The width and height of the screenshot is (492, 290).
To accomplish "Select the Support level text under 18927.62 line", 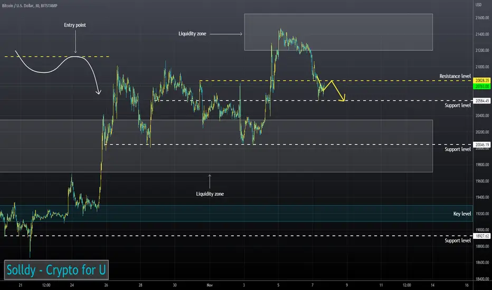I will (x=458, y=240).
